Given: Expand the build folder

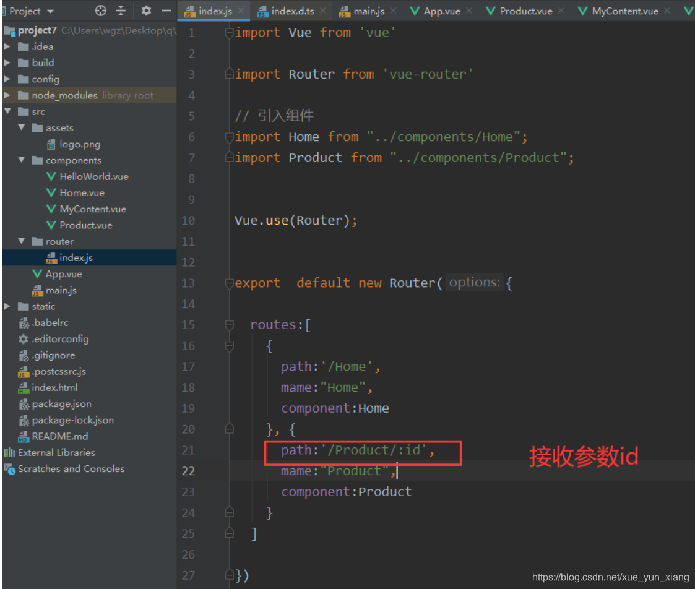Looking at the screenshot, I should 7,62.
